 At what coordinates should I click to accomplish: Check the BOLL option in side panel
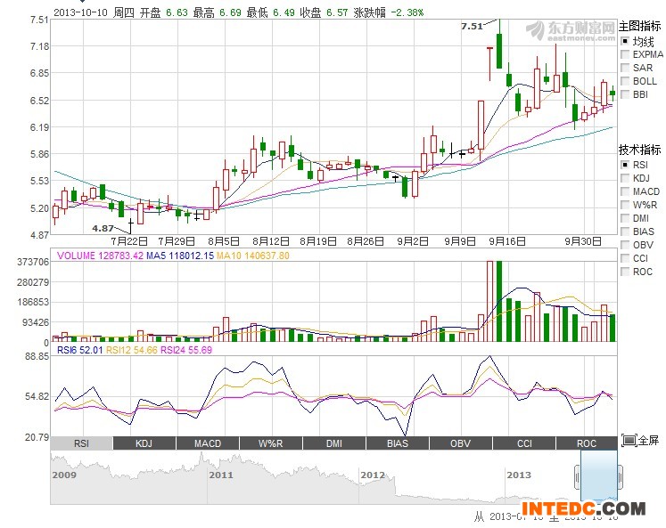(625, 81)
